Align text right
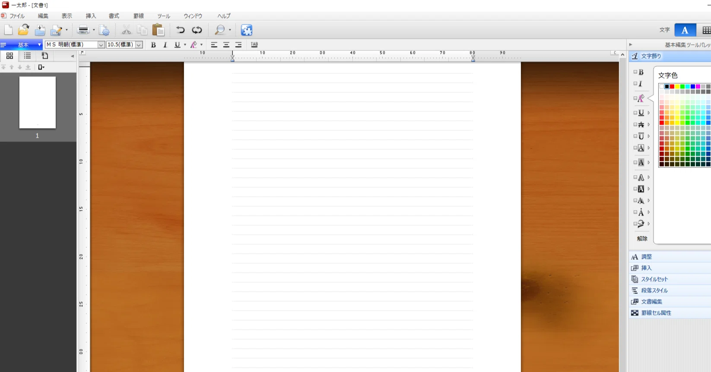Image resolution: width=711 pixels, height=372 pixels. click(238, 45)
